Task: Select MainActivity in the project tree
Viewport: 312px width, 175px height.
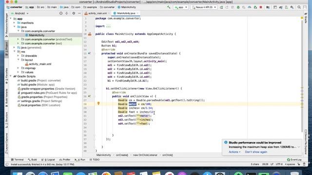Action: tap(37, 35)
